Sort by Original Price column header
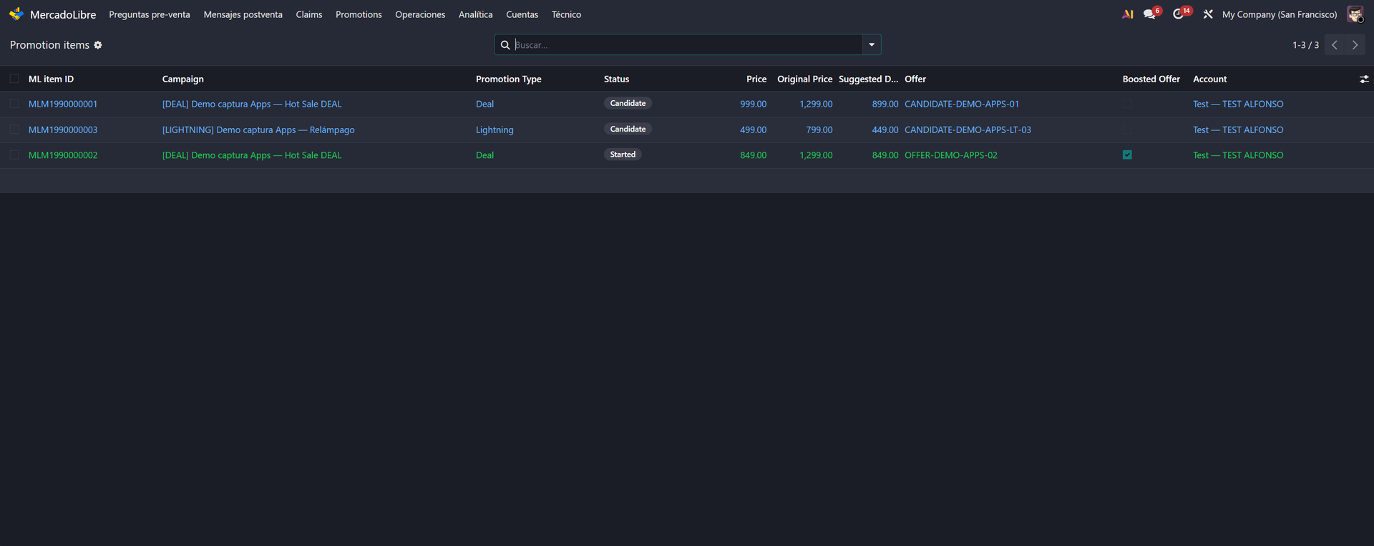The width and height of the screenshot is (1374, 546). [x=805, y=79]
